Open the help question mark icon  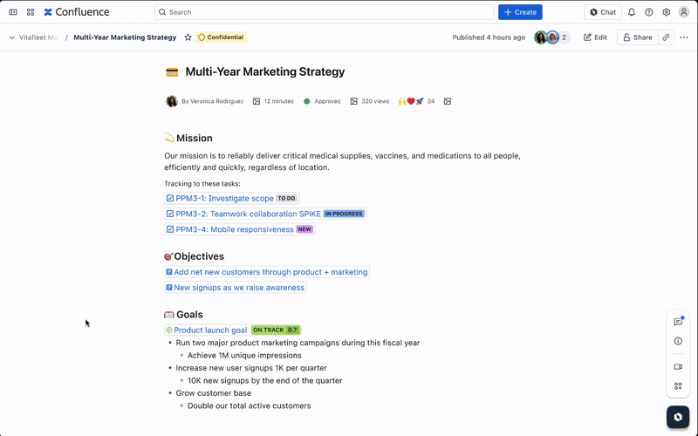coord(649,12)
